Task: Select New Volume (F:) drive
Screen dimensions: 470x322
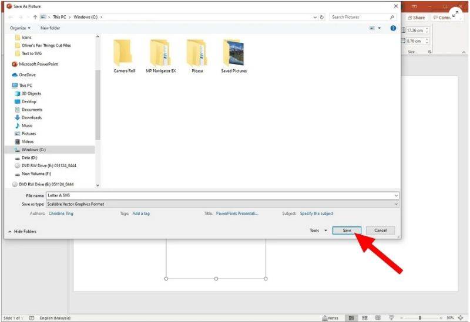Action: 36,174
